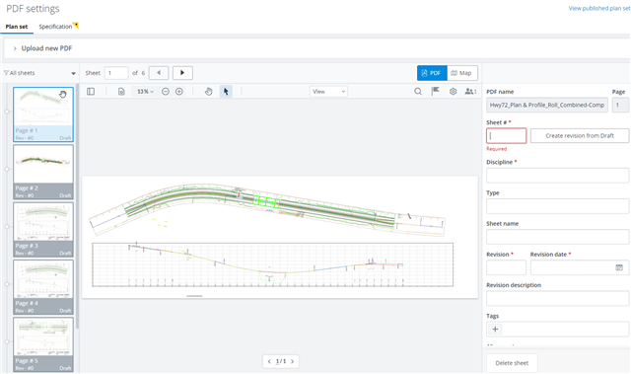The height and width of the screenshot is (374, 631).
Task: Click the fit-to-page document icon
Action: click(121, 92)
